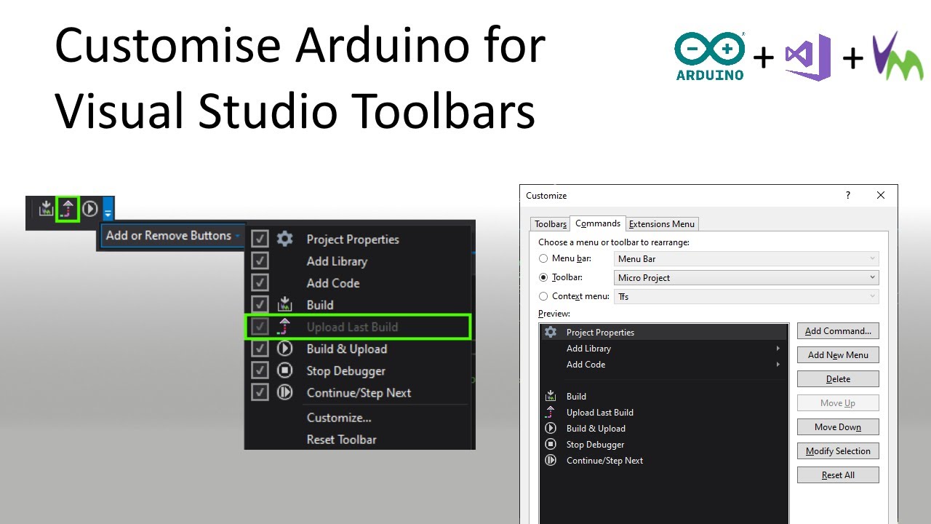Expand the toolbar options overflow arrow
Image resolution: width=931 pixels, height=524 pixels.
tap(108, 210)
